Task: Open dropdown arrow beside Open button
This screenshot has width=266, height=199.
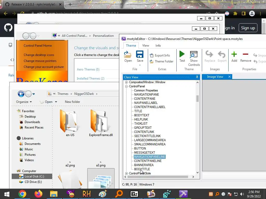Action: [x=56, y=102]
